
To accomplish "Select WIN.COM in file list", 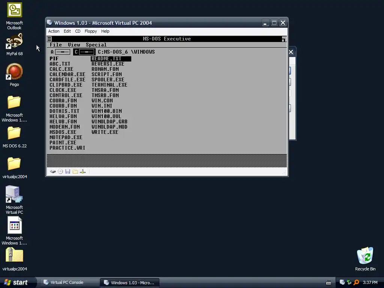I will click(102, 100).
